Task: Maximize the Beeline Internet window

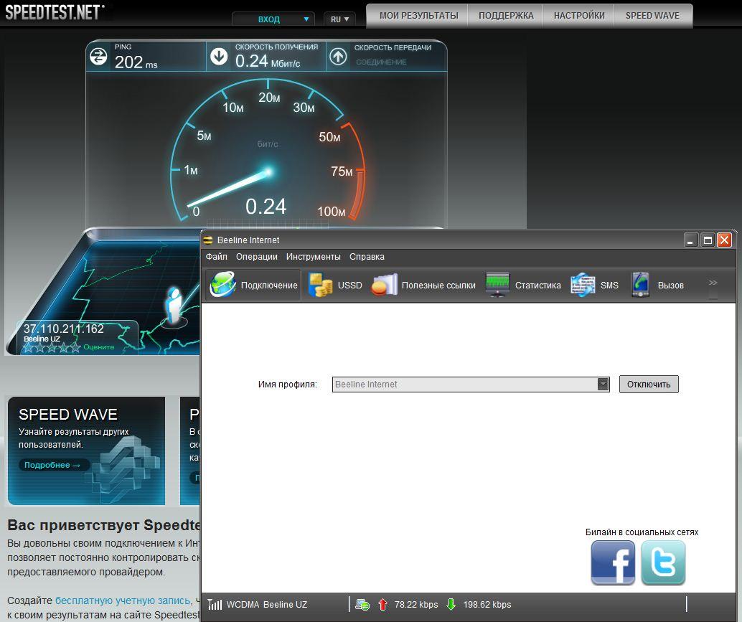Action: tap(708, 240)
